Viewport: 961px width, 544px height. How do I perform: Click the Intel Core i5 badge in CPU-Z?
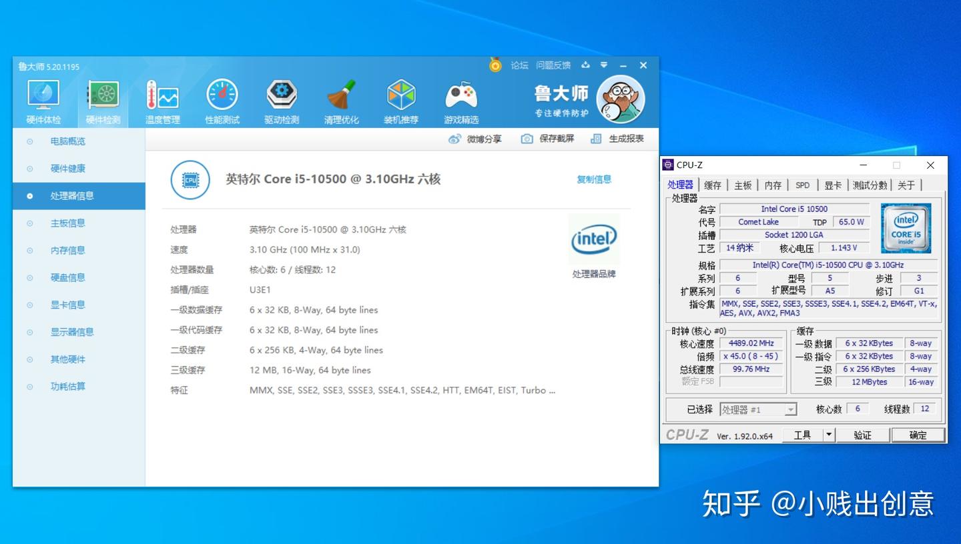pyautogui.click(x=906, y=228)
